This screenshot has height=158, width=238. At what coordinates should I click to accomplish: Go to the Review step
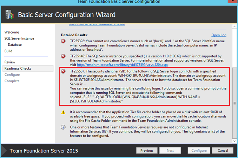10,62
